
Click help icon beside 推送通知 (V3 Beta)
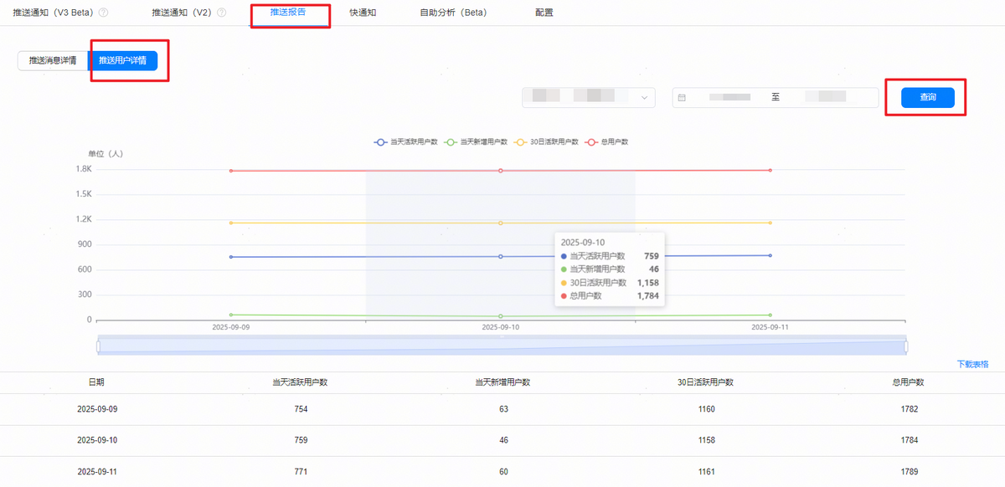coord(103,13)
